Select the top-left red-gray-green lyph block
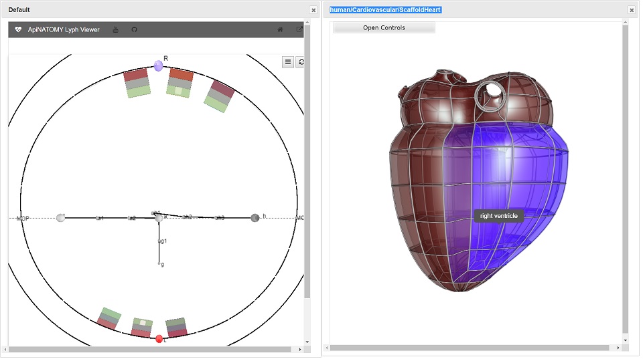This screenshot has height=361, width=643. tap(137, 83)
